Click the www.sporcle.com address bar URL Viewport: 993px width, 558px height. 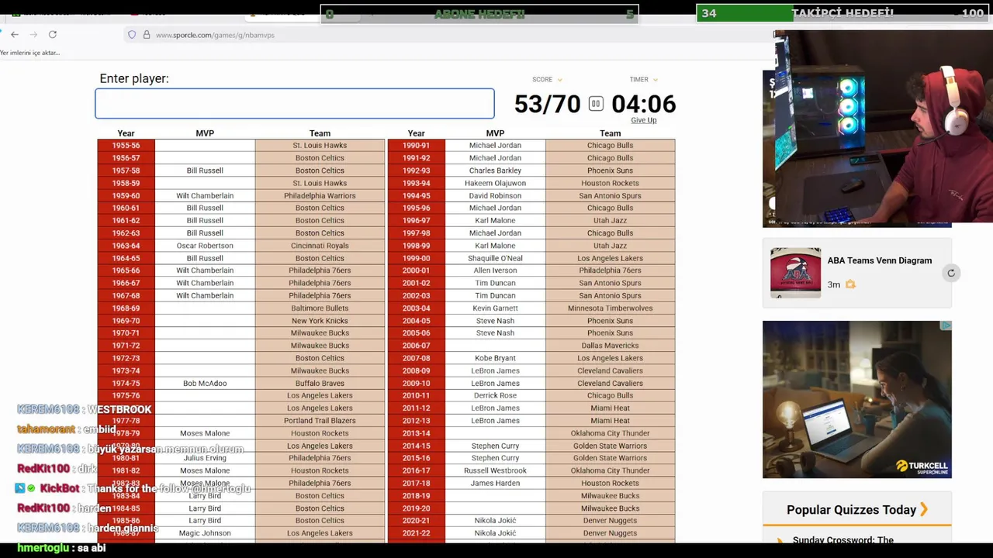click(x=215, y=35)
